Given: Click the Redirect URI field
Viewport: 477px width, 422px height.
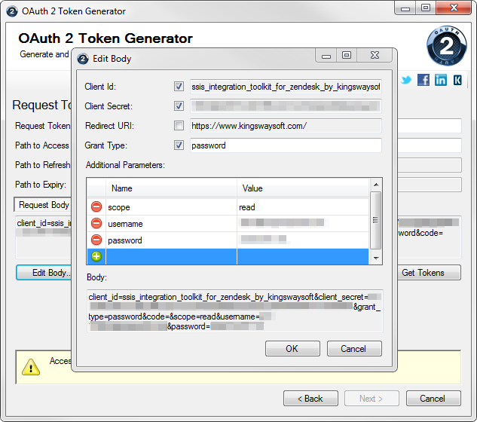Looking at the screenshot, I should click(286, 126).
